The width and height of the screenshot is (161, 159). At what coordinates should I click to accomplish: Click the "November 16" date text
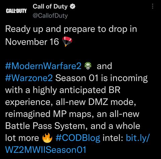(x=32, y=42)
